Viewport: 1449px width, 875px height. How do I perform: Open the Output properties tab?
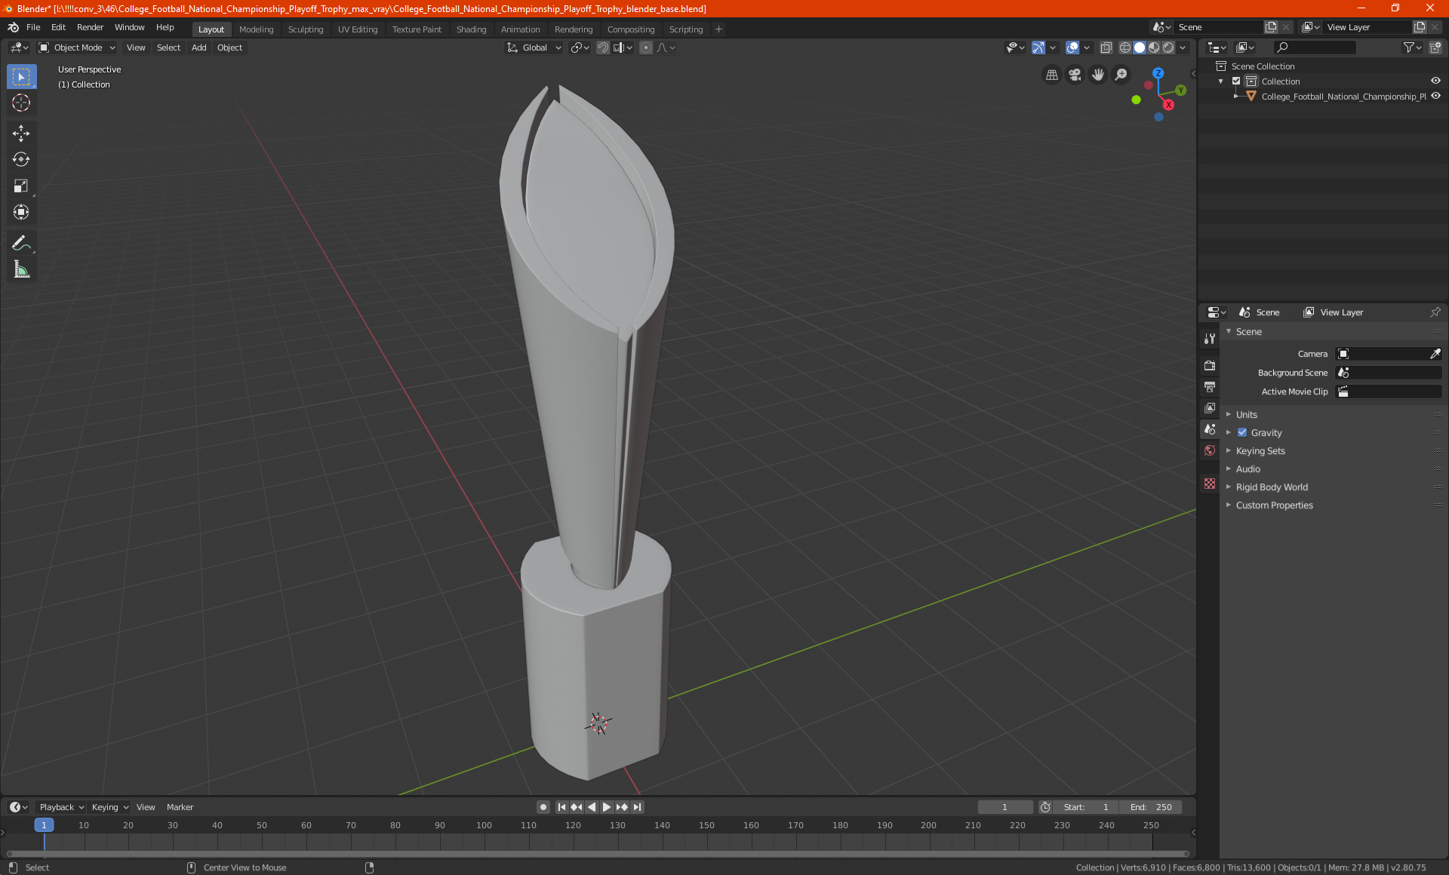coord(1210,387)
